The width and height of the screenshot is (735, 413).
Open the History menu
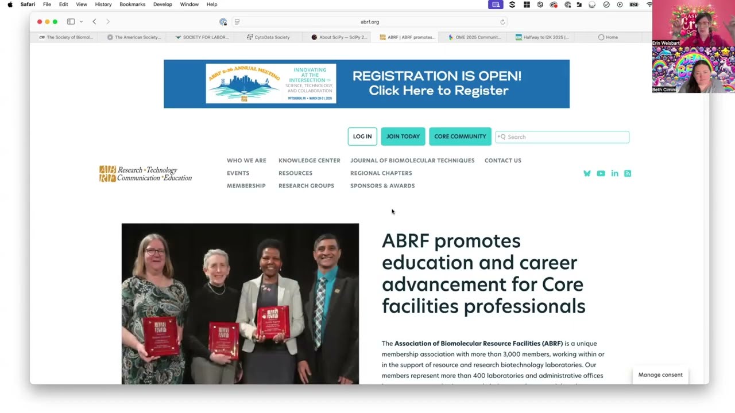tap(103, 5)
